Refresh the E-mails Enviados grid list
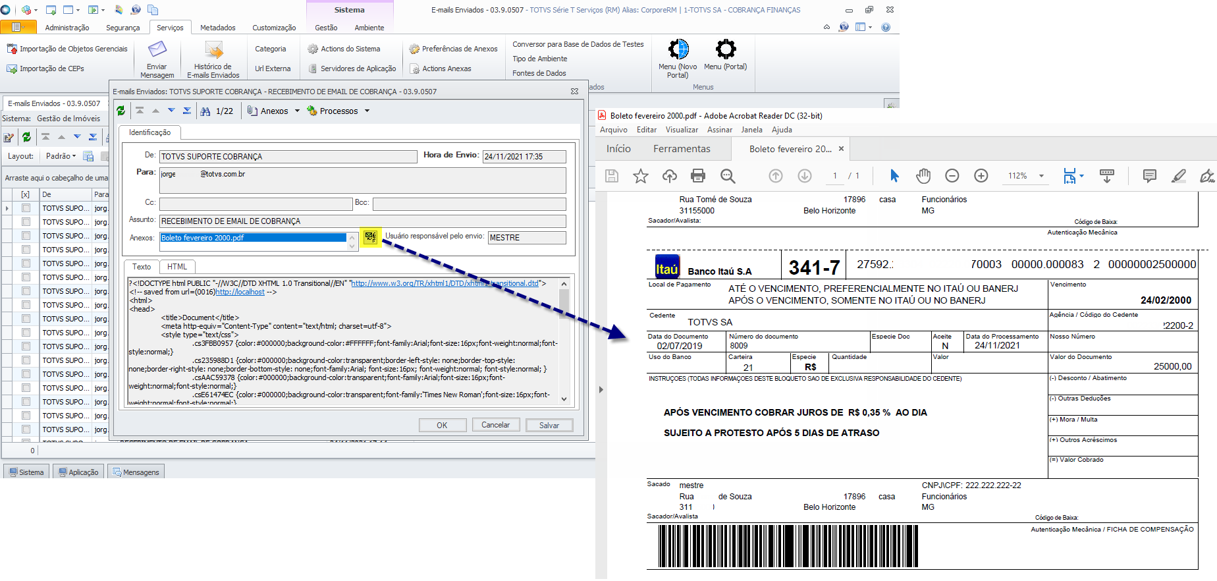This screenshot has width=1217, height=581. point(26,137)
